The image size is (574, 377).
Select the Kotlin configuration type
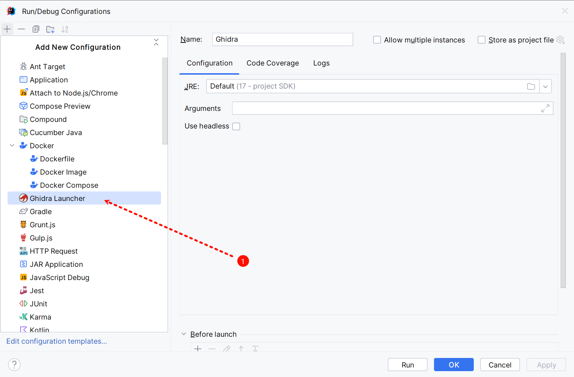click(x=84, y=329)
